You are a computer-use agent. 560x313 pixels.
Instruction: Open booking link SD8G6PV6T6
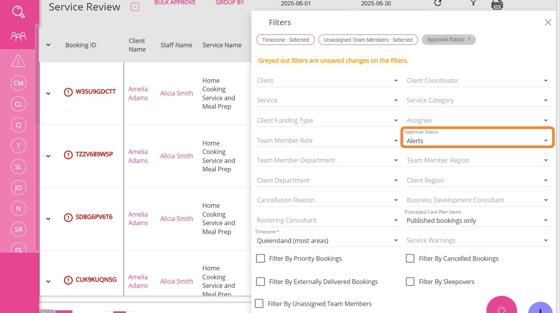point(94,217)
